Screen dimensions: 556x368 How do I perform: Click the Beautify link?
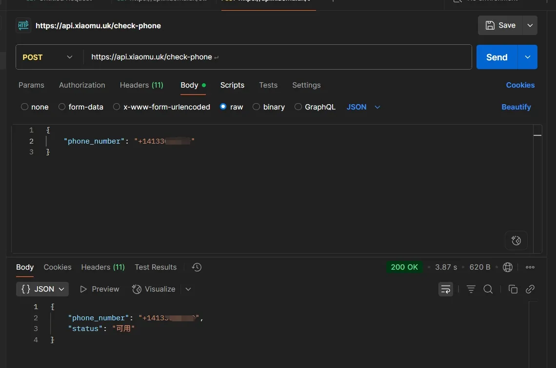(516, 107)
